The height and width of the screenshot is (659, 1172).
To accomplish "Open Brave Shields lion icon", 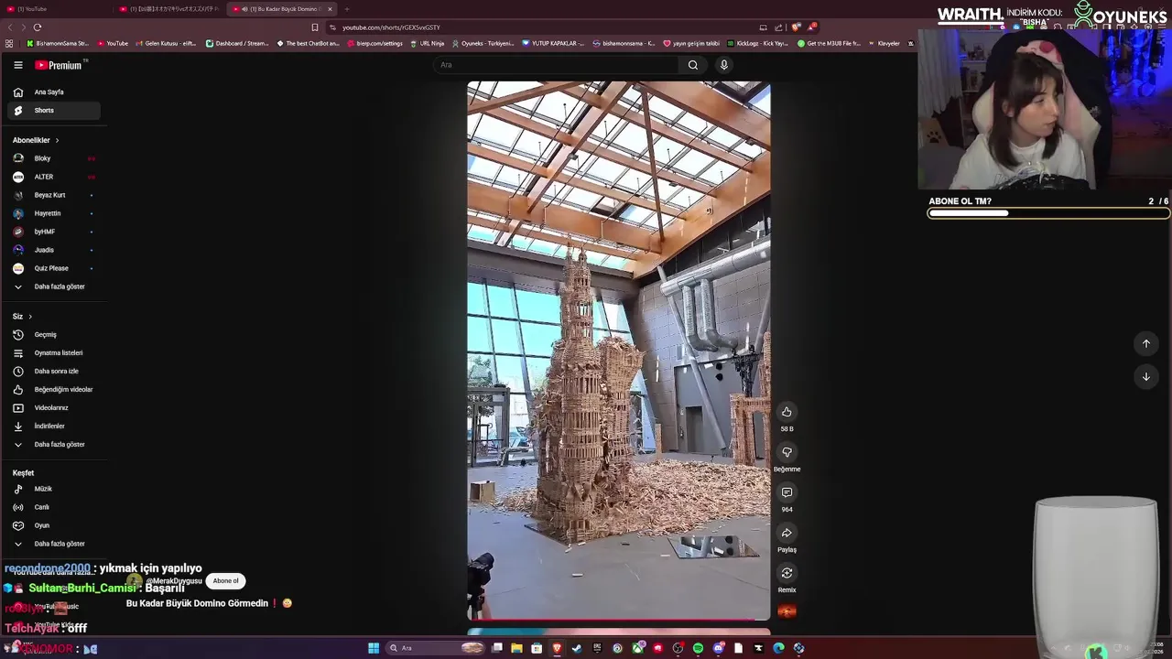I will click(x=796, y=27).
